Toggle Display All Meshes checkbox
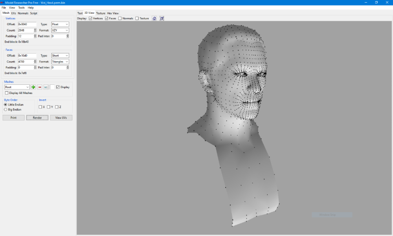Screen dimensions: 393x236 point(7,93)
